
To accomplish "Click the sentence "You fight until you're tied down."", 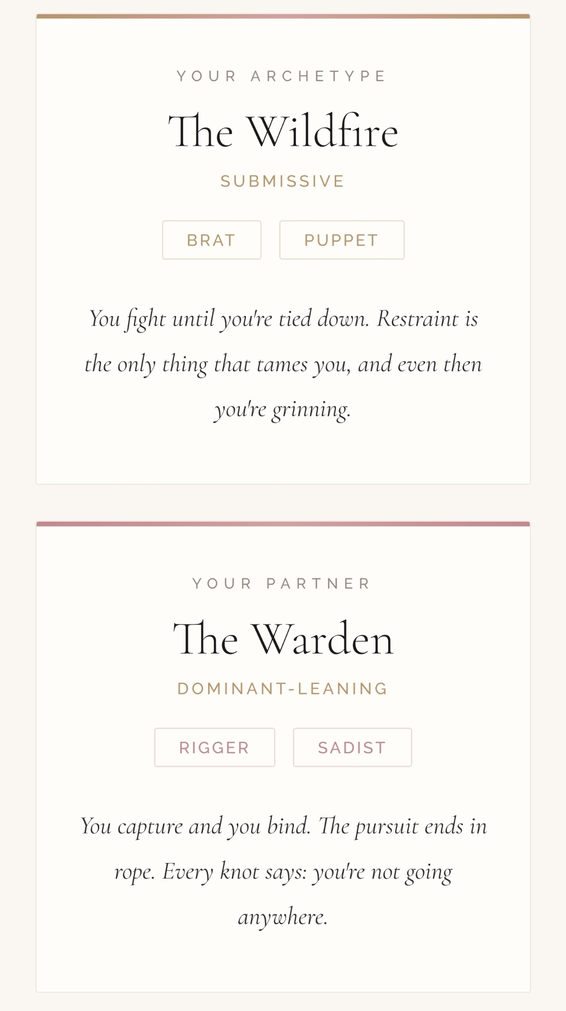I will point(229,319).
